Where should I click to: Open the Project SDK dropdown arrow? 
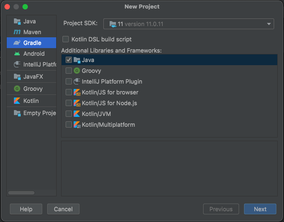(269, 24)
